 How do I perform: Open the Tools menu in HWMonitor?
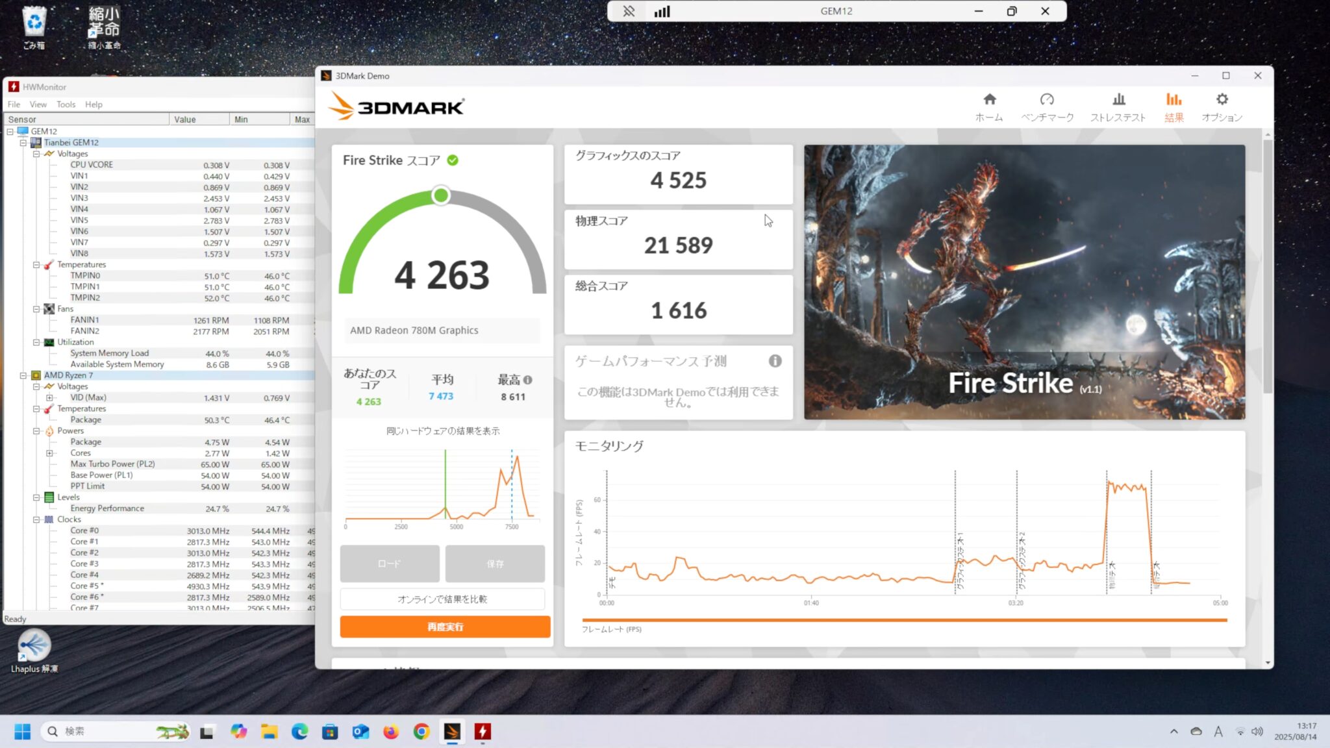(66, 104)
